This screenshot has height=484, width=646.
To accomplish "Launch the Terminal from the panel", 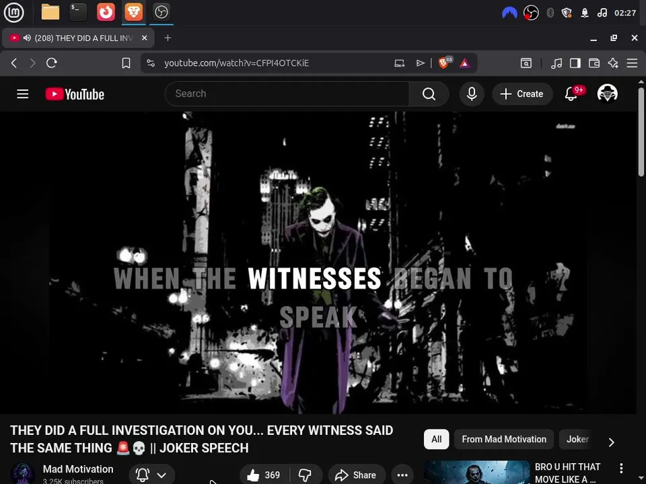I will coord(78,12).
